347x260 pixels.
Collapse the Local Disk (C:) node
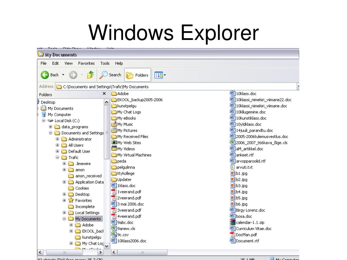click(44, 121)
